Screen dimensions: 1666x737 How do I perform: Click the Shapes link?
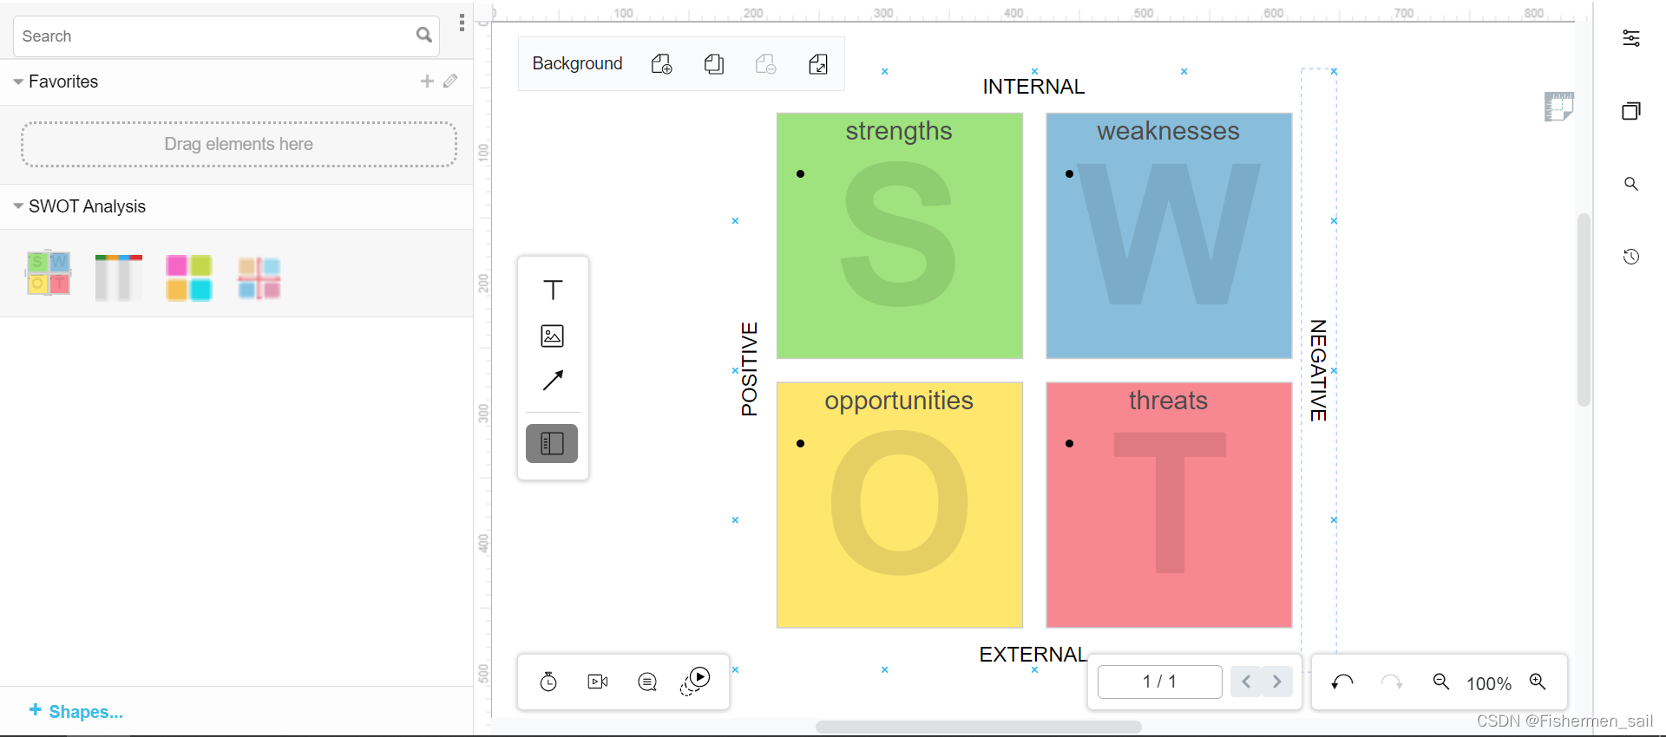point(76,712)
